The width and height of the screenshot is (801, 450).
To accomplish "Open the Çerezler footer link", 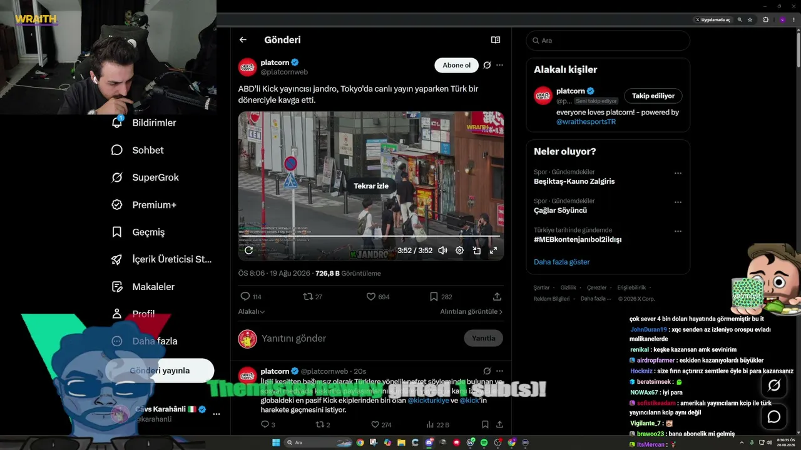I will point(597,287).
